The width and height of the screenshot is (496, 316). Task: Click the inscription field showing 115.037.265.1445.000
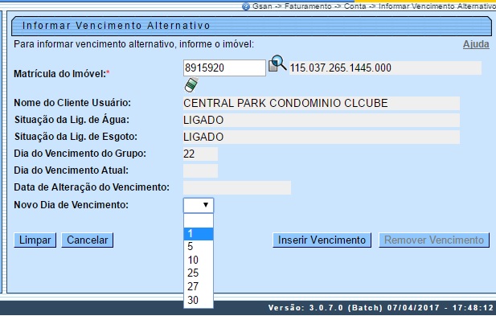click(385, 68)
